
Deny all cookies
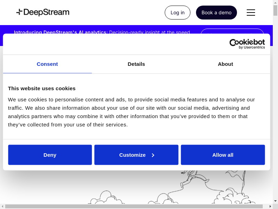coord(50,155)
